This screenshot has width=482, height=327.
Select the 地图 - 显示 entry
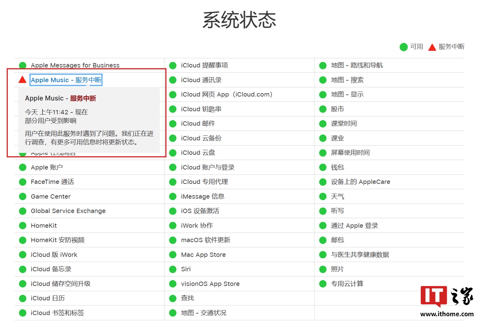tap(347, 94)
